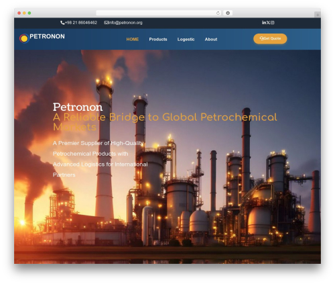Maximize window with green button
Image resolution: width=335 pixels, height=284 pixels.
point(29,13)
